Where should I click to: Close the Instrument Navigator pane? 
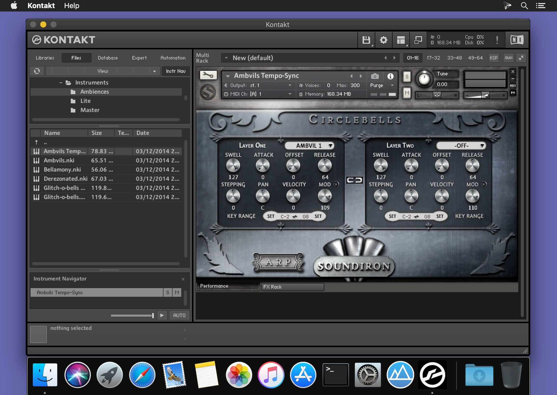(183, 279)
